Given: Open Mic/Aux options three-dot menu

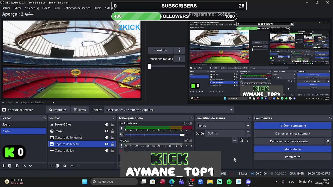Looking at the screenshot, I should tap(121, 146).
